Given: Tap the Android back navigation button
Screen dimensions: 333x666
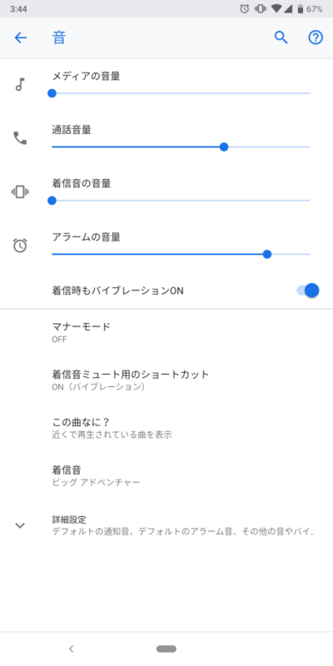Looking at the screenshot, I should click(72, 649).
